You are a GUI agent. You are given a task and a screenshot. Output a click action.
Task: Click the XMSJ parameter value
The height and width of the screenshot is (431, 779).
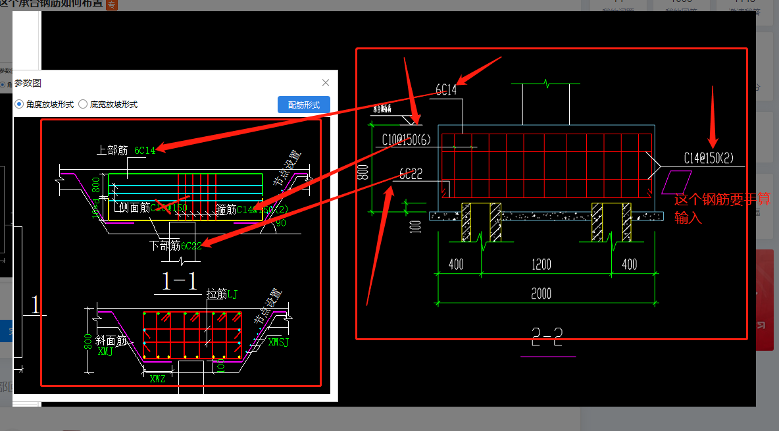coord(278,342)
